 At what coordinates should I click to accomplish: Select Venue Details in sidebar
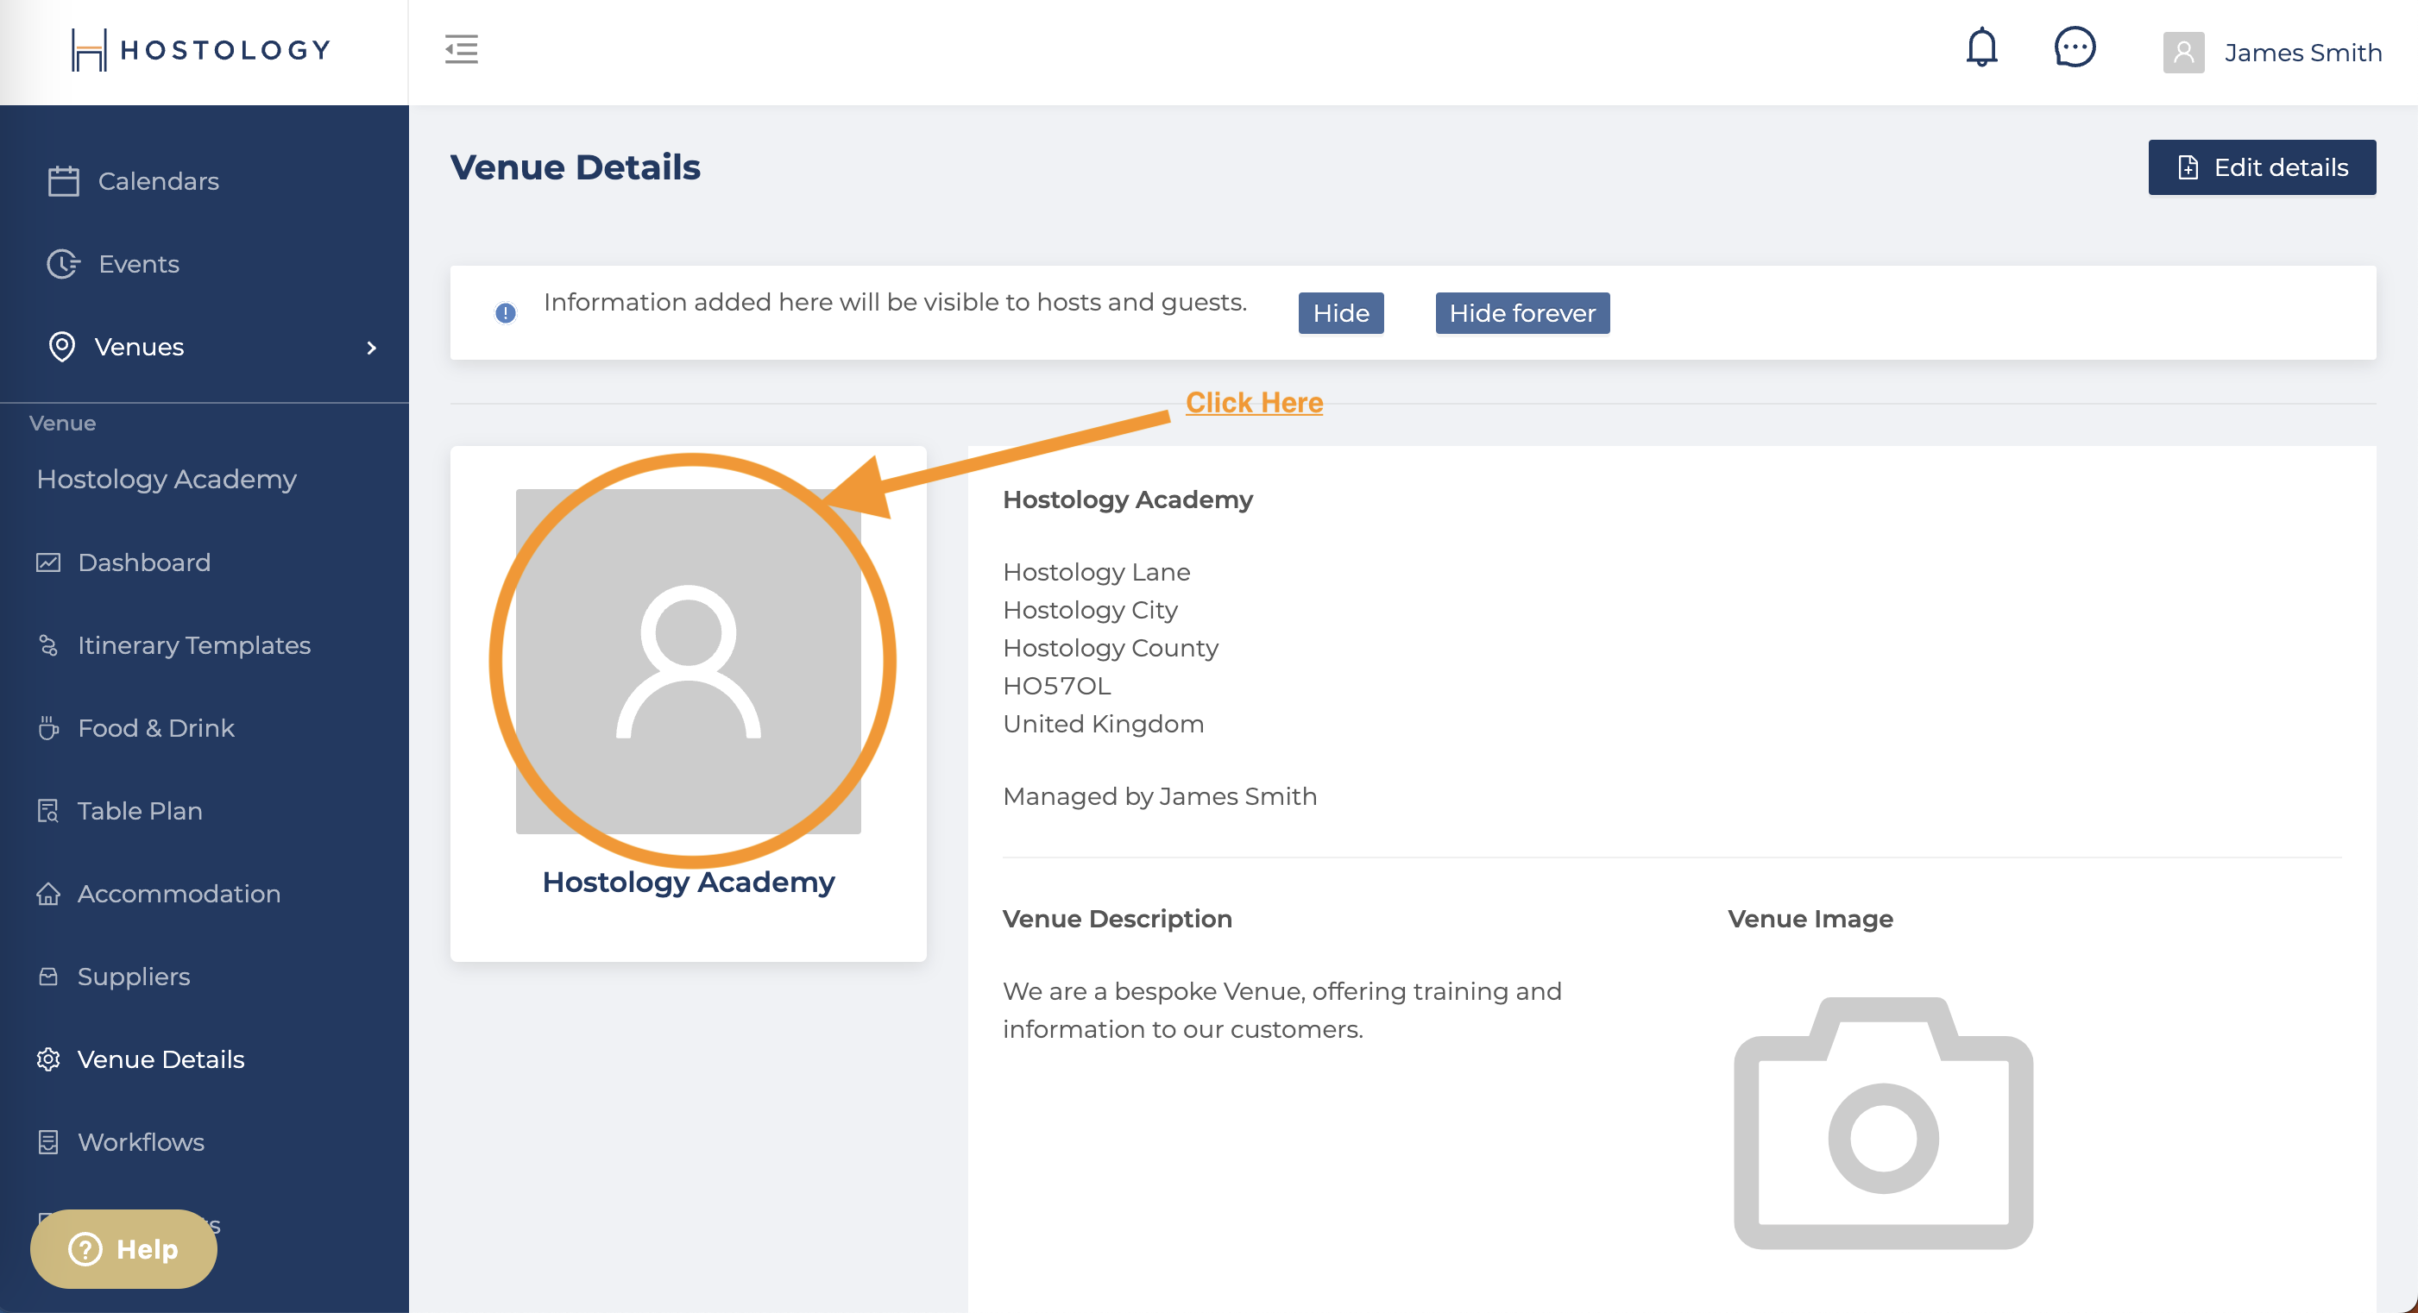[x=161, y=1059]
